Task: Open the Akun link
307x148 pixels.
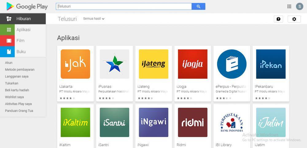Action: pyautogui.click(x=9, y=63)
